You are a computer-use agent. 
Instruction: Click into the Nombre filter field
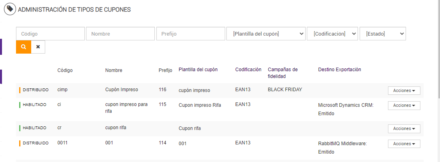[x=120, y=34]
